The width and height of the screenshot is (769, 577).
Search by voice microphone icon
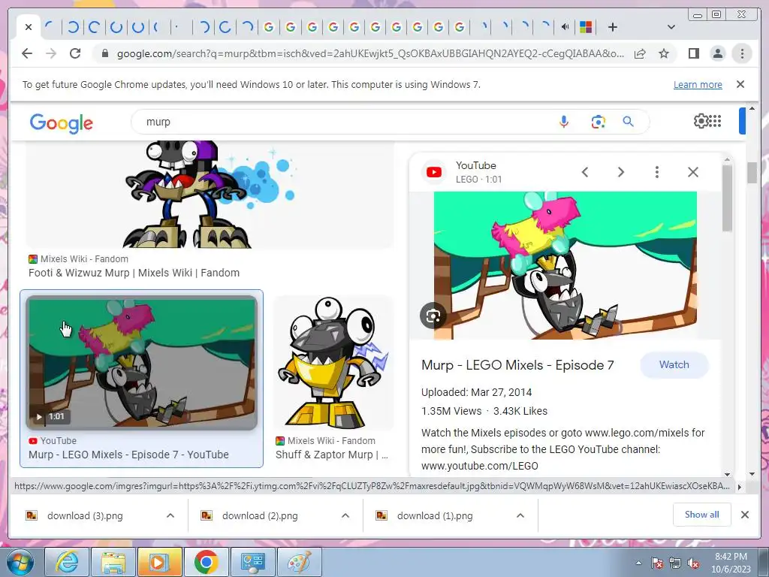[x=564, y=122]
